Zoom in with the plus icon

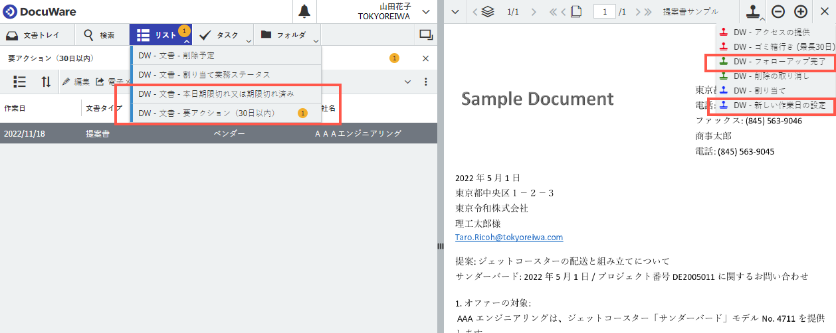(801, 12)
